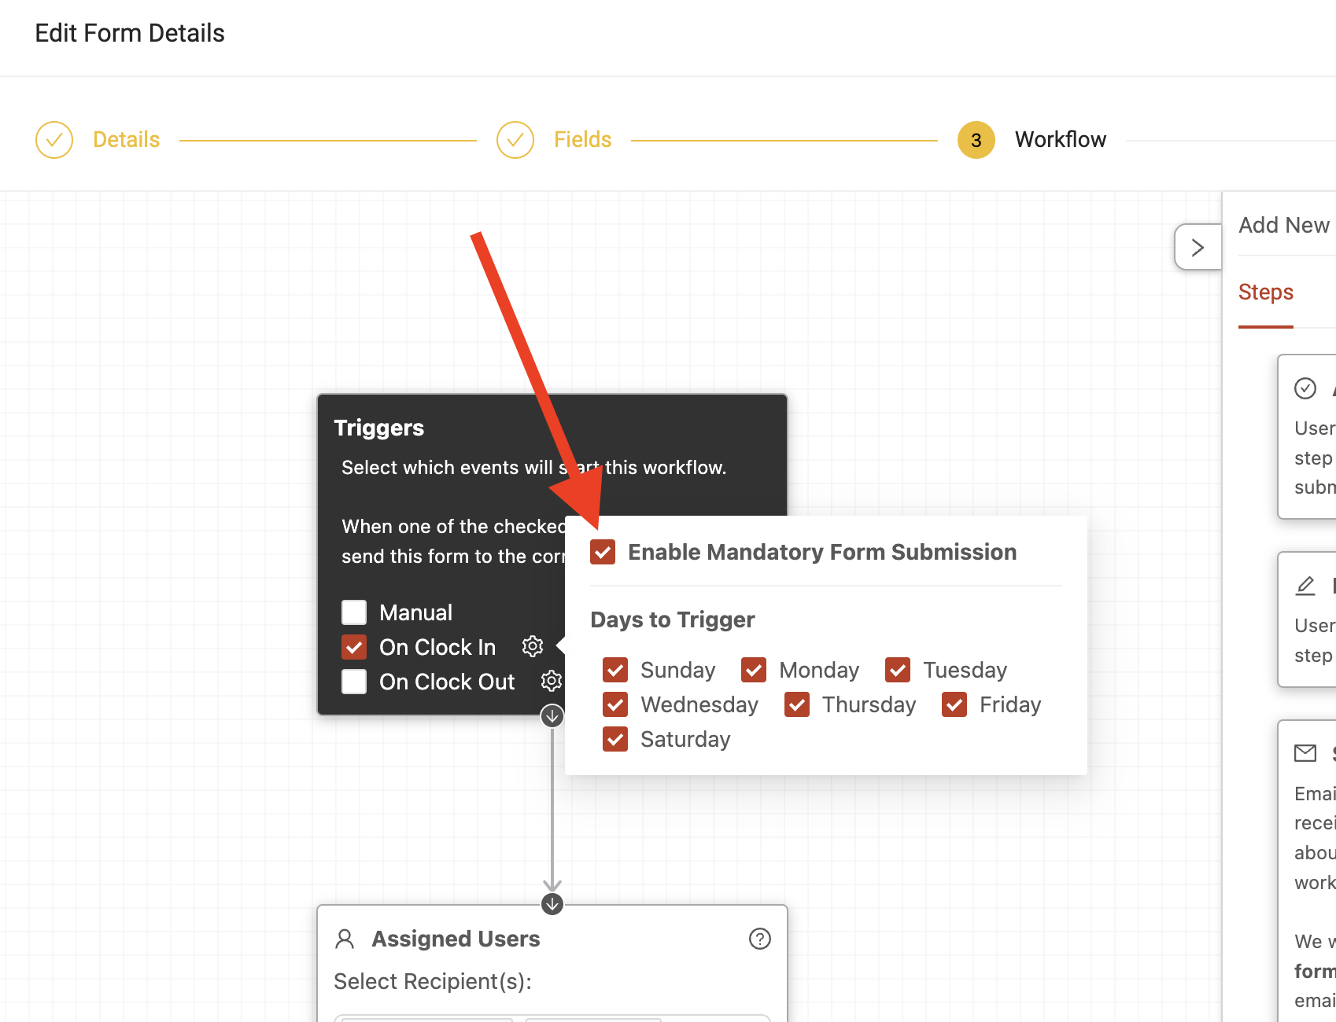Click the Assigned Users help icon

click(x=760, y=939)
